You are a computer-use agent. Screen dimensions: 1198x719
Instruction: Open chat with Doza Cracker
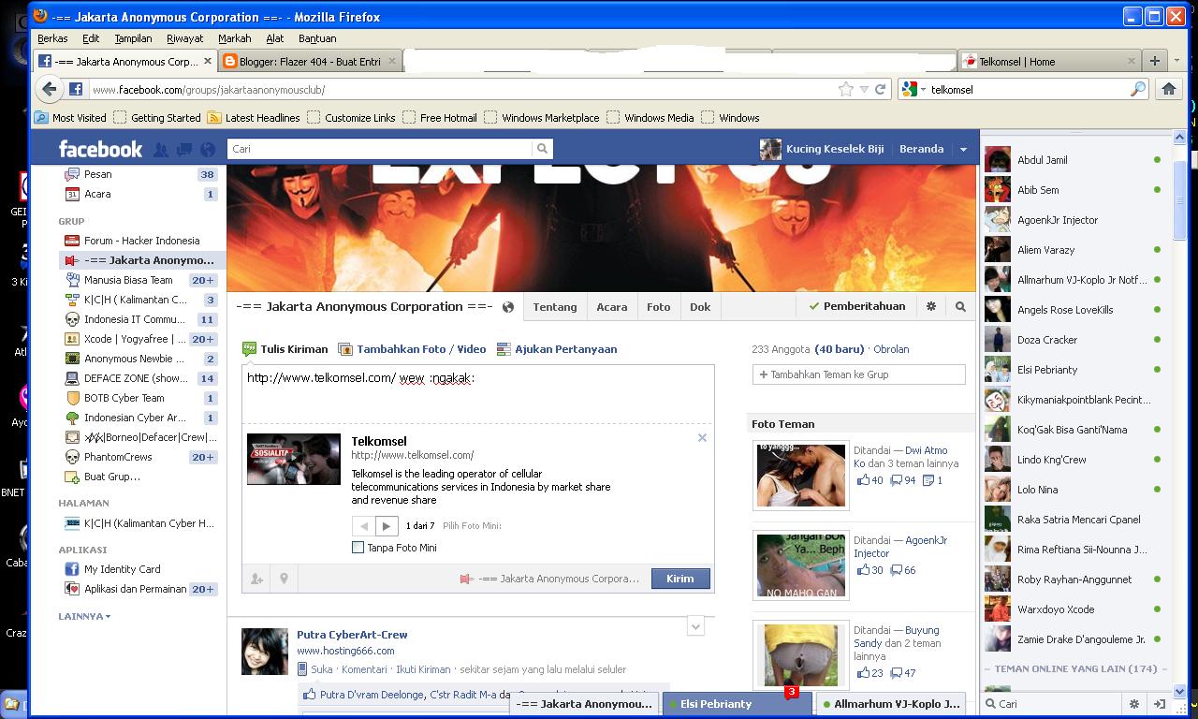pos(1074,340)
